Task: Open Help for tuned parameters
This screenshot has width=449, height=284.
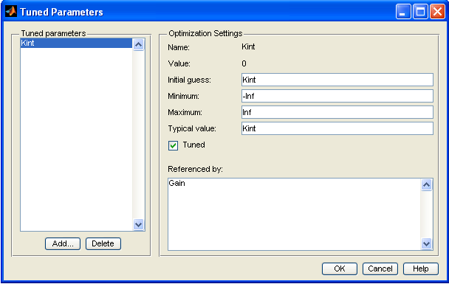Action: tap(421, 269)
